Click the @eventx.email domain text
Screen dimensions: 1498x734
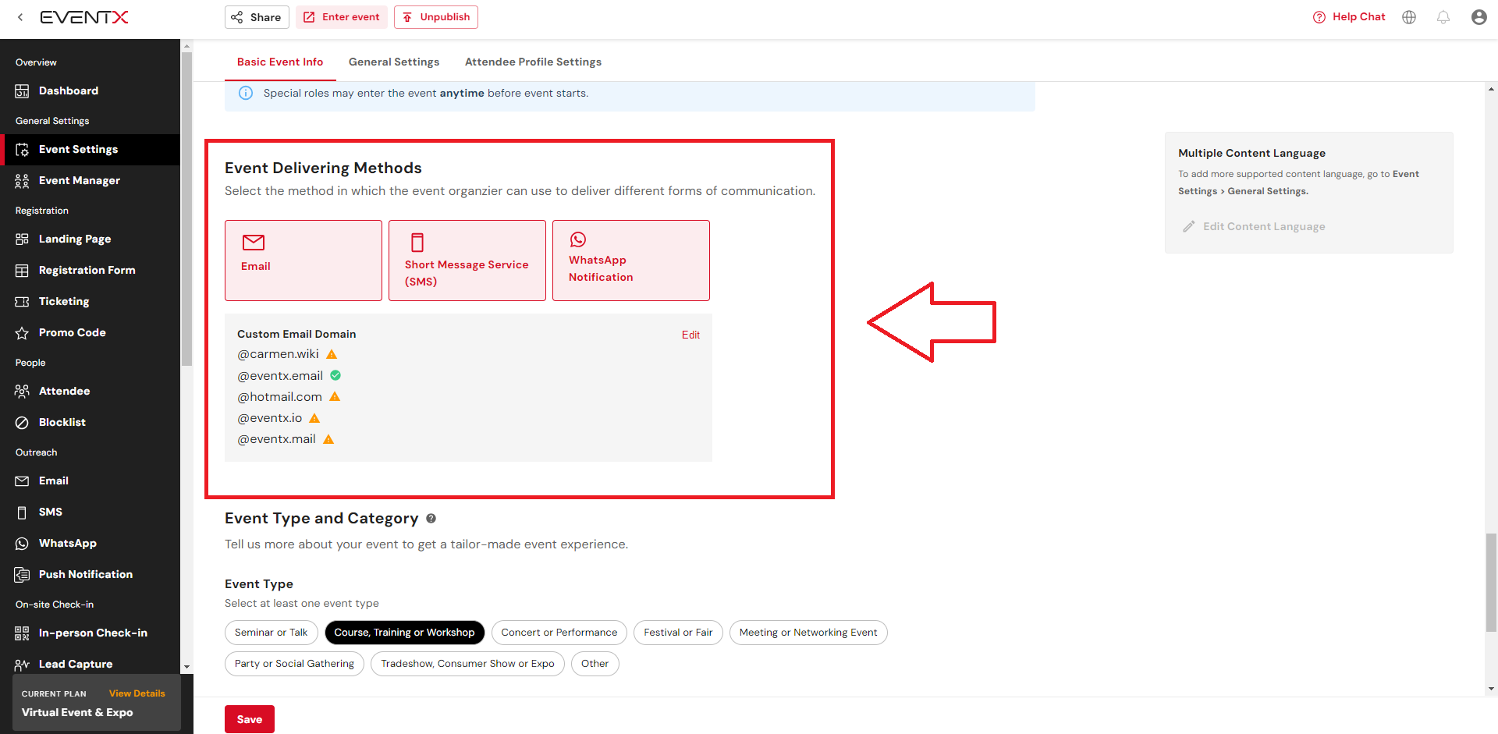point(280,375)
